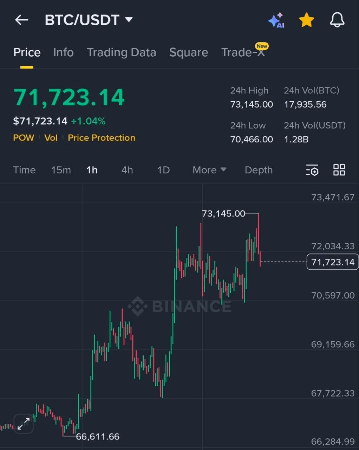Select the 1D chart interval

[x=163, y=170]
